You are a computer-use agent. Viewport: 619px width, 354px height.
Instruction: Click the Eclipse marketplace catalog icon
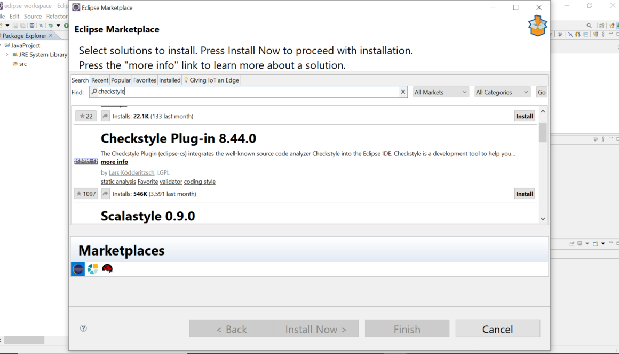pos(78,269)
